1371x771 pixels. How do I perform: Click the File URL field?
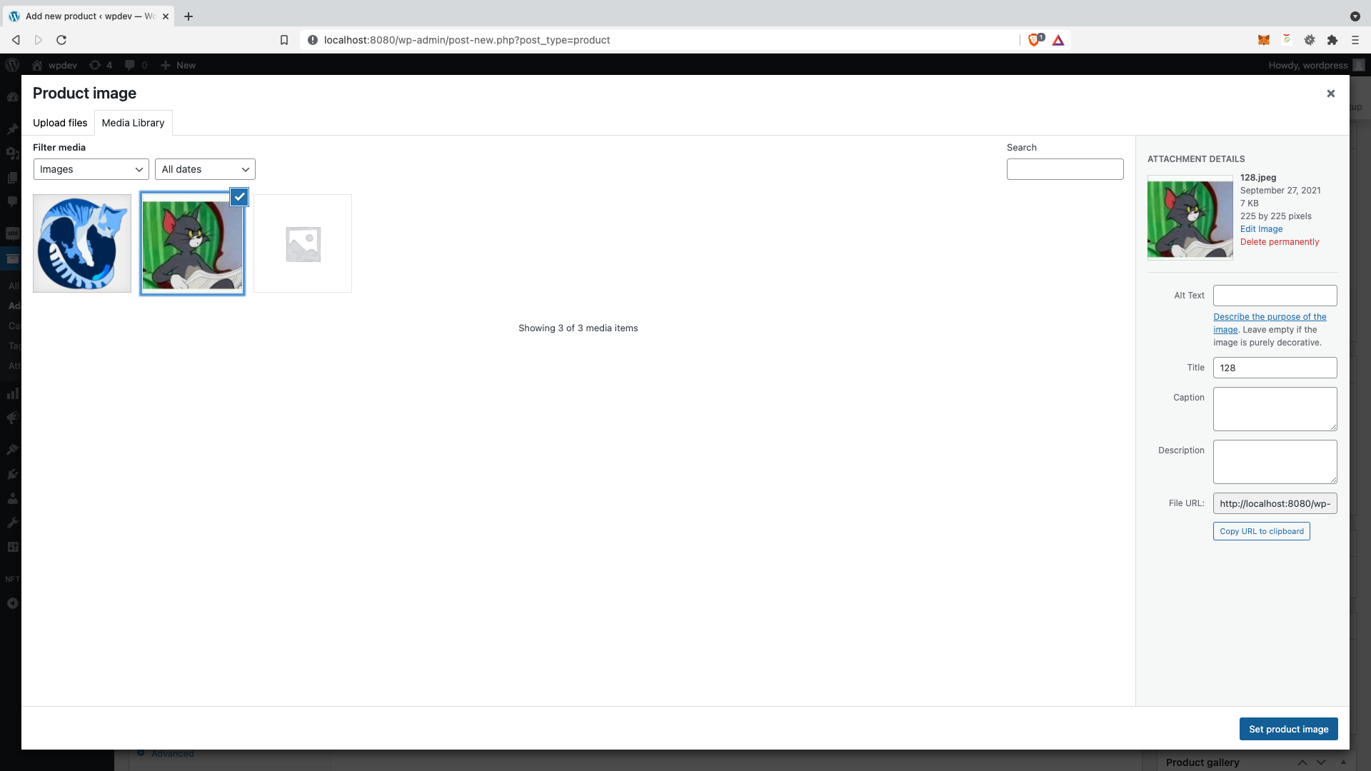click(x=1275, y=503)
